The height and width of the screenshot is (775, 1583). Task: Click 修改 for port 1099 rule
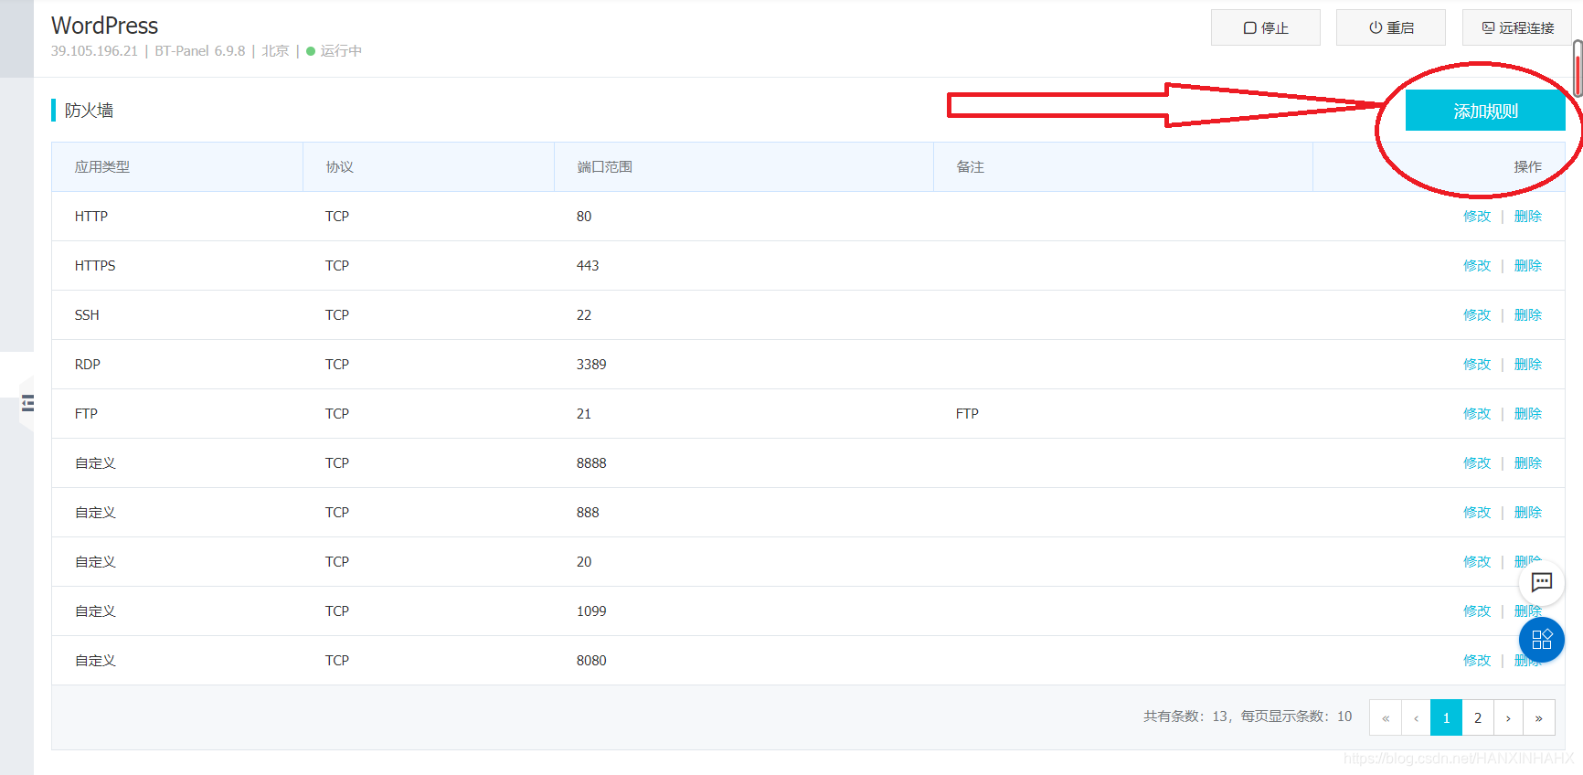(x=1477, y=611)
